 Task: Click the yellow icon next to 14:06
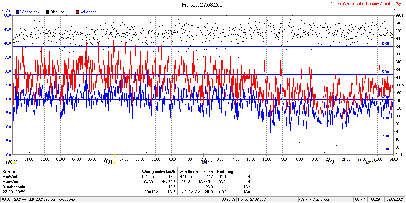tap(14, 163)
